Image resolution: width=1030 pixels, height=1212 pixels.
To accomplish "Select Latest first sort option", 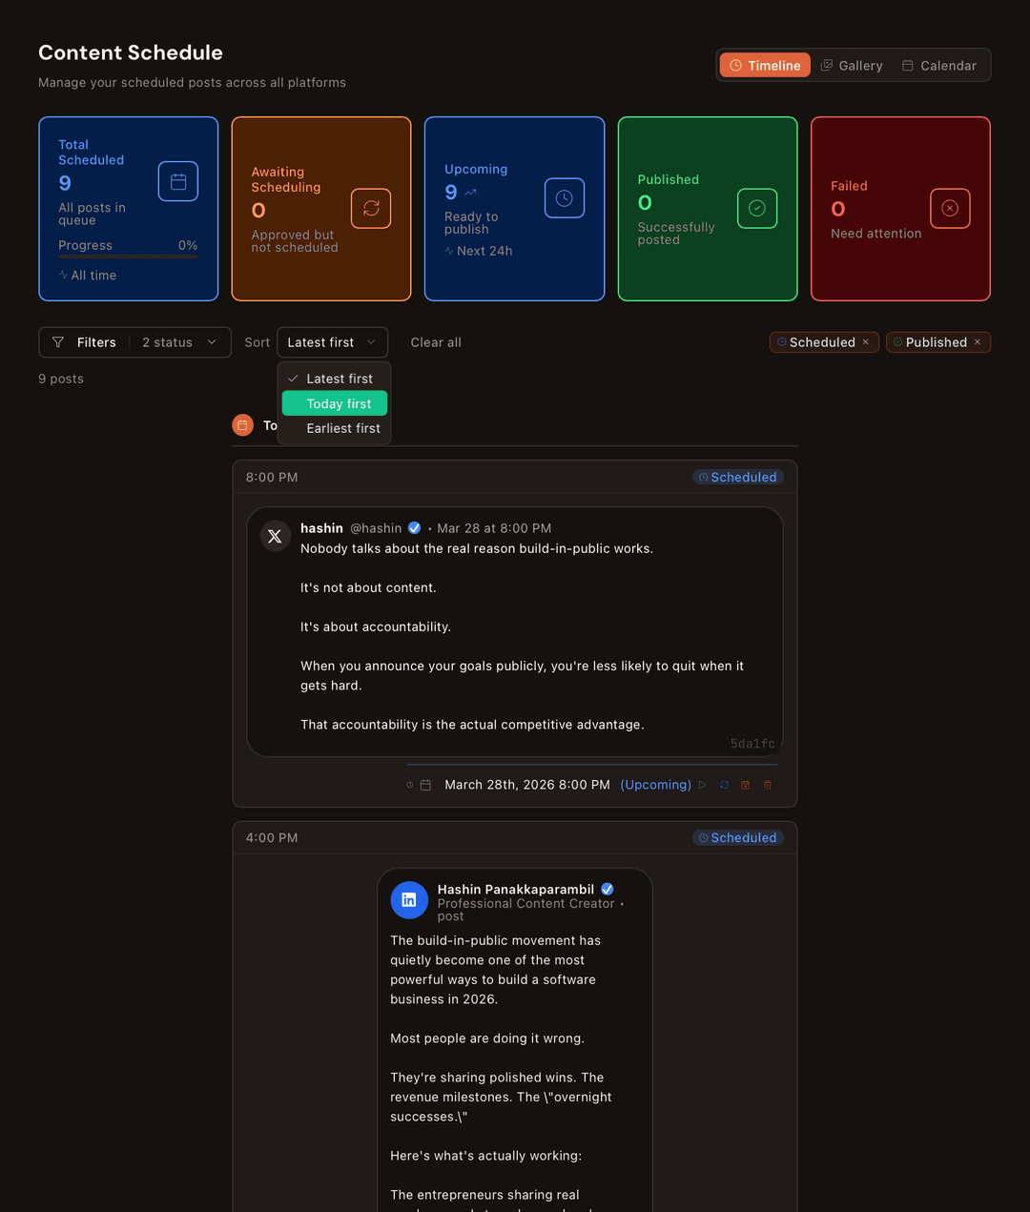I will (335, 379).
